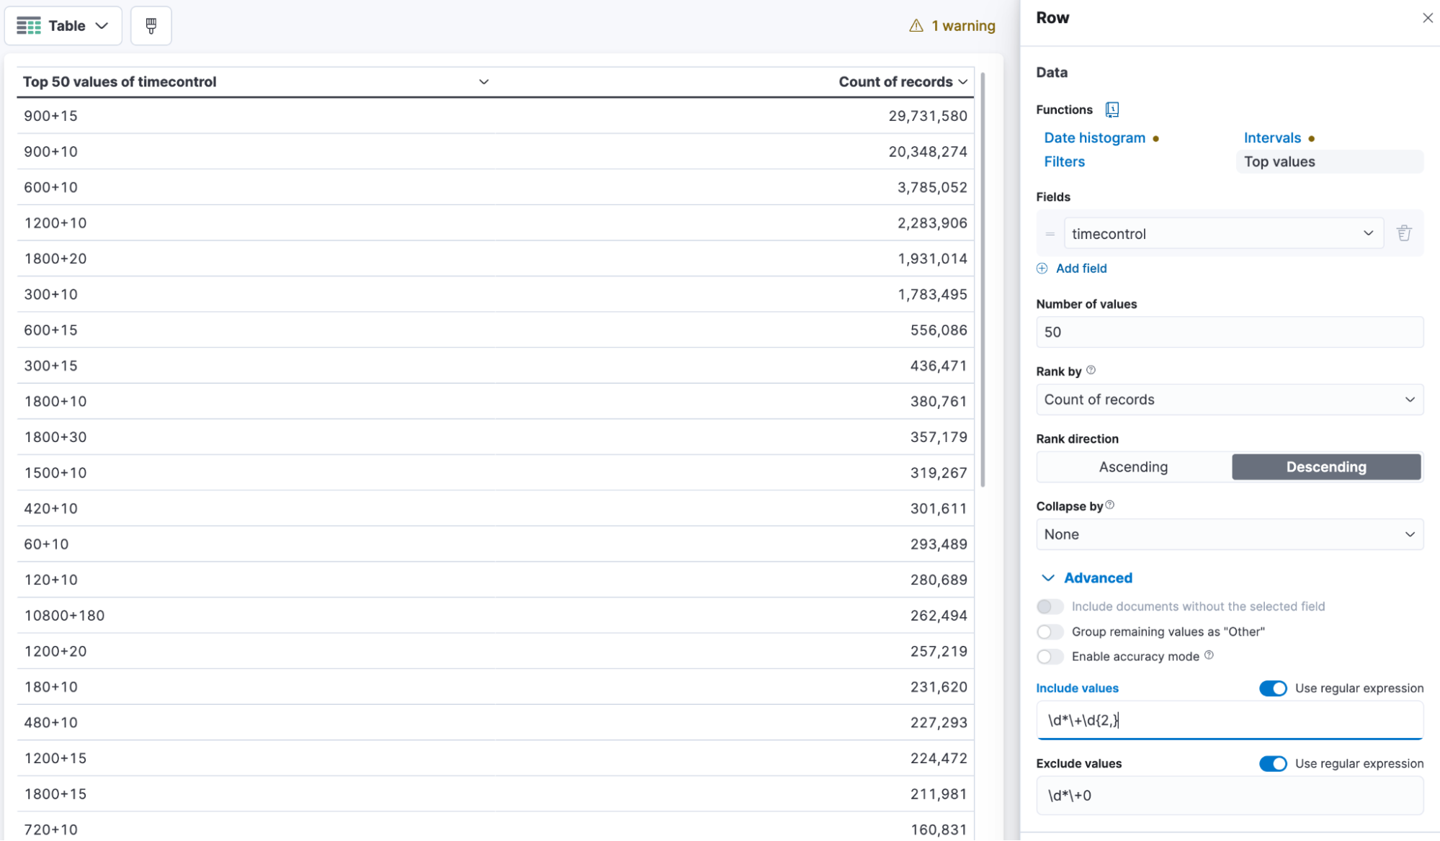Click the delete field icon for timecontrol
This screenshot has width=1440, height=841.
tap(1404, 233)
